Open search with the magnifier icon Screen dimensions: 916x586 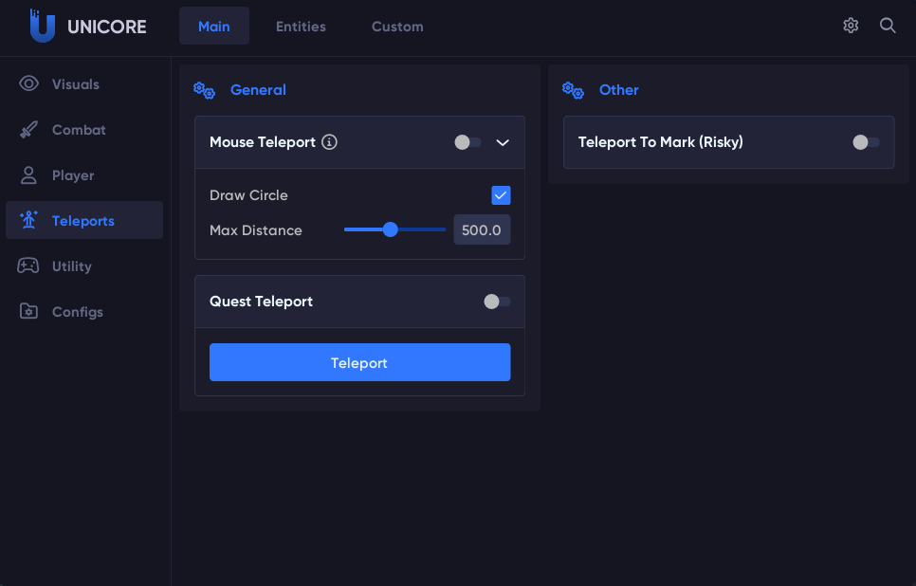coord(888,26)
